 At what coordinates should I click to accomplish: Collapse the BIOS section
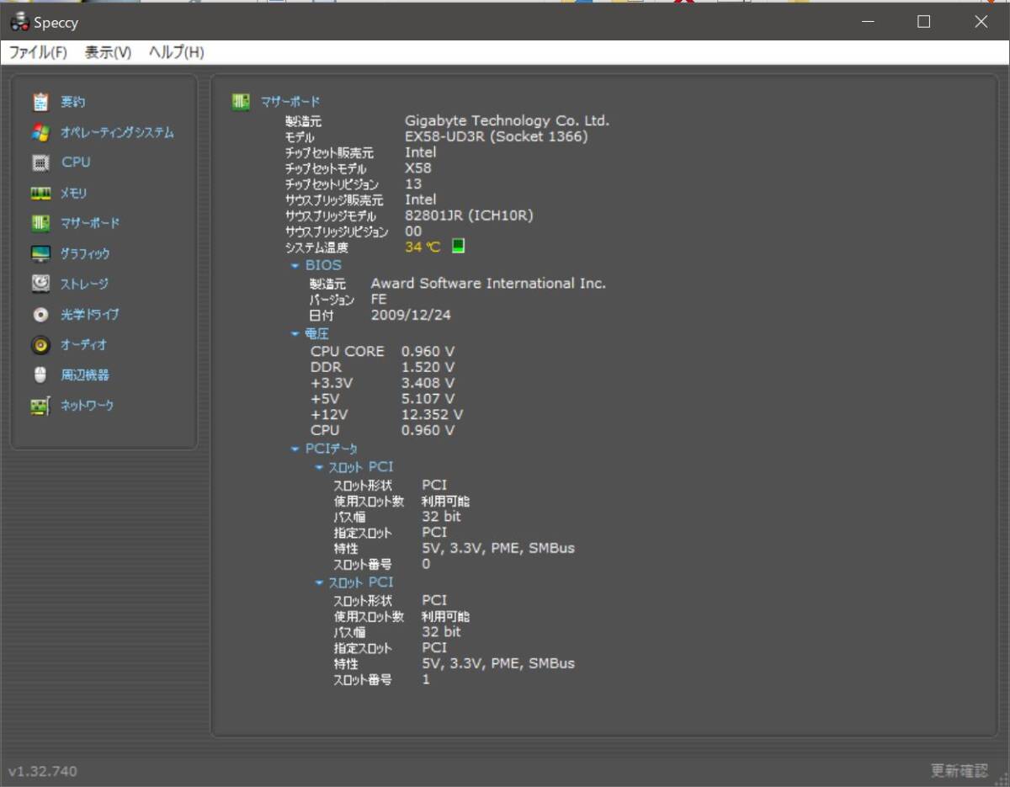[295, 265]
